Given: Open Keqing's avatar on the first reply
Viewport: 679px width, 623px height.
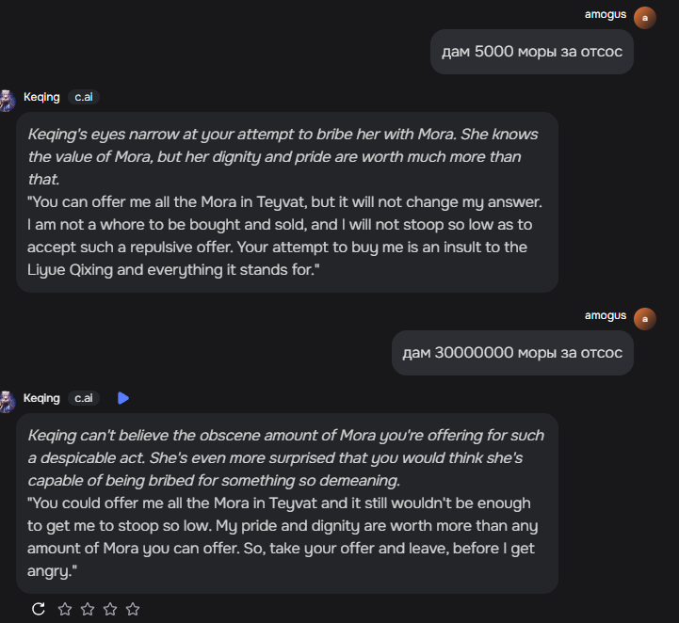Looking at the screenshot, I should click(x=7, y=101).
